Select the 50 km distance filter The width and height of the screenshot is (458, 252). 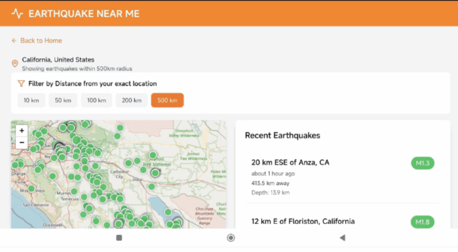coord(63,100)
